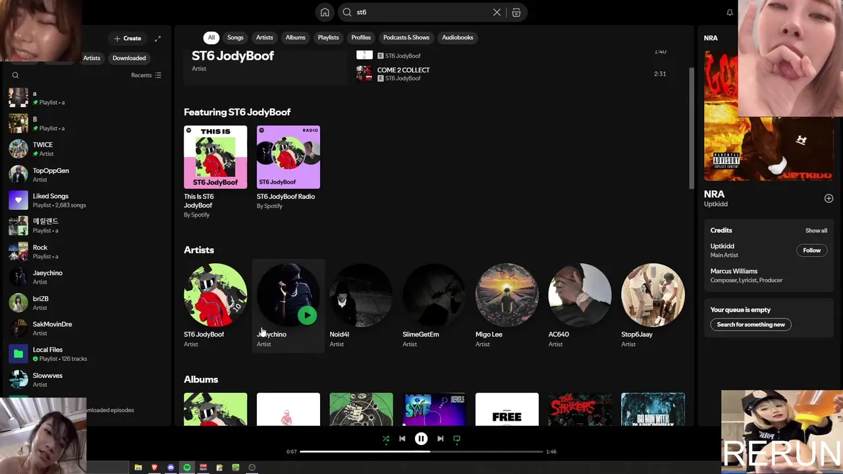
Task: Click the Create playlist button
Action: click(128, 38)
